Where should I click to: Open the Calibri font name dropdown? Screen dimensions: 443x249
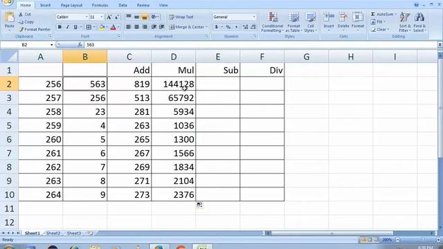tap(86, 17)
